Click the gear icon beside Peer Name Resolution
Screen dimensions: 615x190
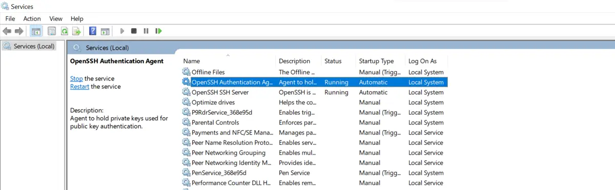point(186,142)
